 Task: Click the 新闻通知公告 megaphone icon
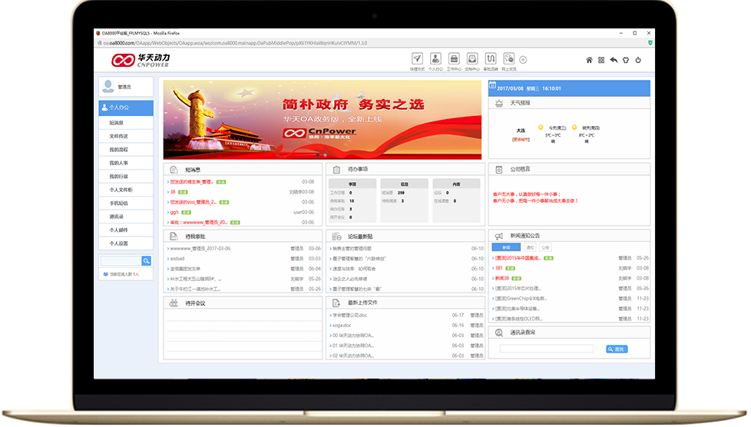(499, 236)
